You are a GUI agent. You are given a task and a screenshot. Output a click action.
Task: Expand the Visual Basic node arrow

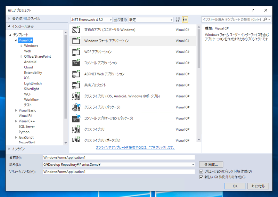pos(16,110)
